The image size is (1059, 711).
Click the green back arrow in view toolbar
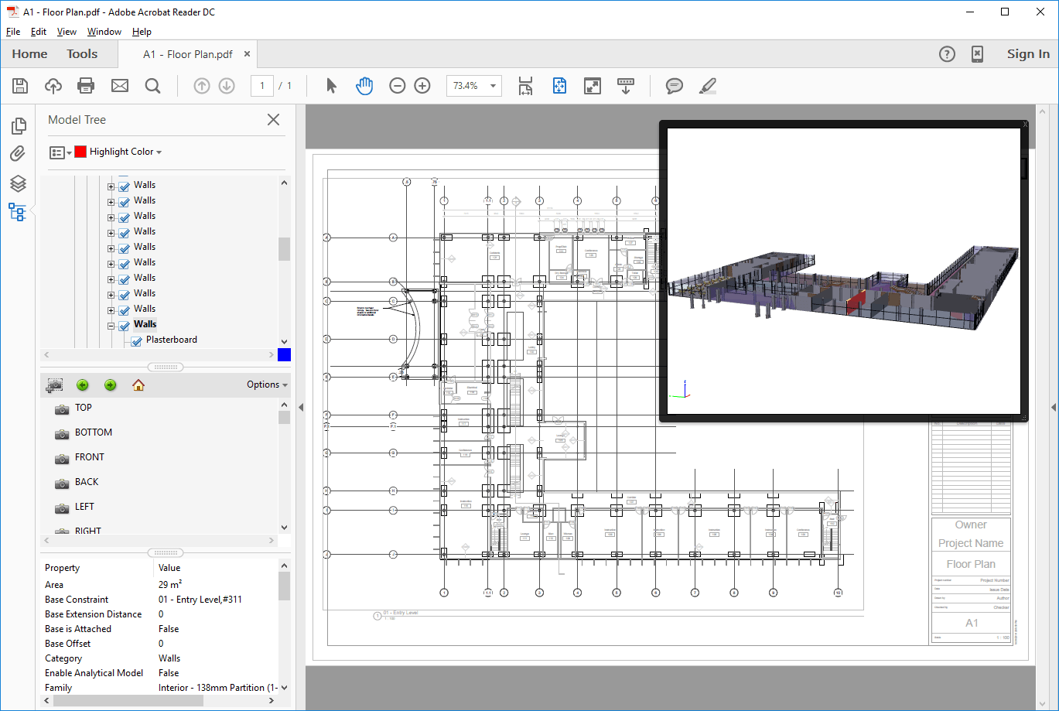(83, 385)
